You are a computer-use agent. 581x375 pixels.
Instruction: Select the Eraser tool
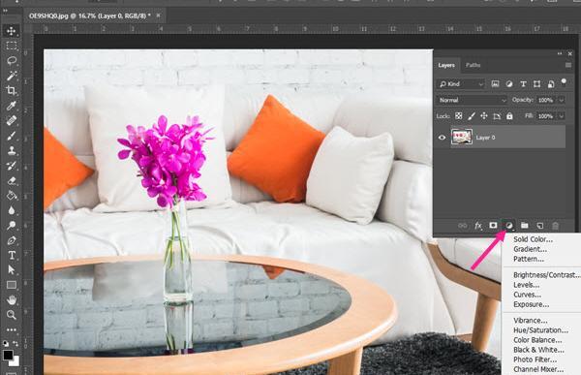point(11,180)
